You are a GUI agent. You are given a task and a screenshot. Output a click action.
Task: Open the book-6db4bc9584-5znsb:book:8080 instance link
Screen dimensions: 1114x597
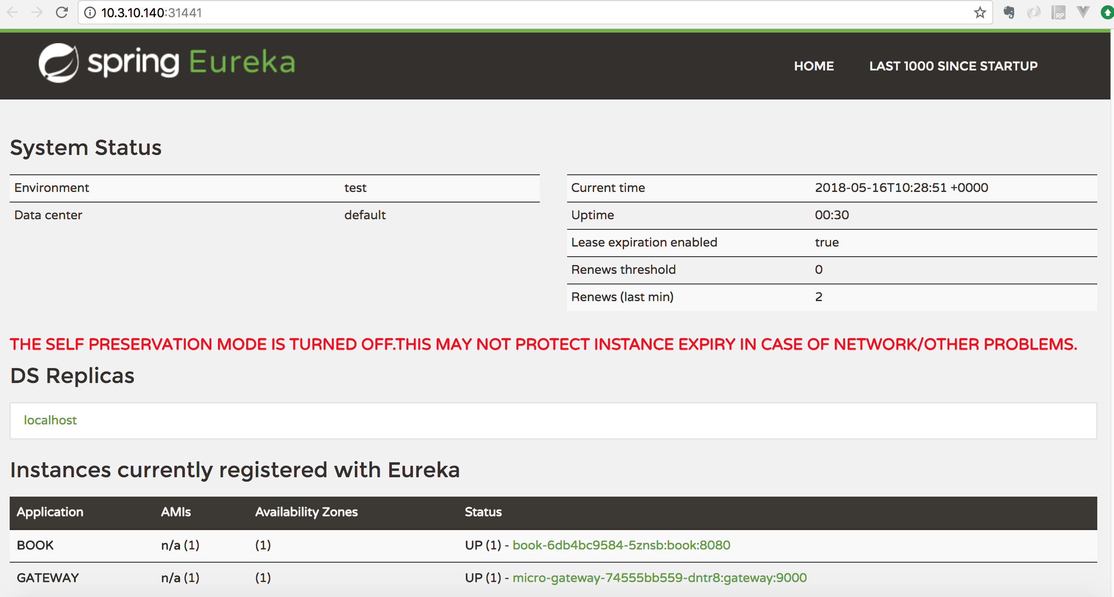click(x=621, y=545)
